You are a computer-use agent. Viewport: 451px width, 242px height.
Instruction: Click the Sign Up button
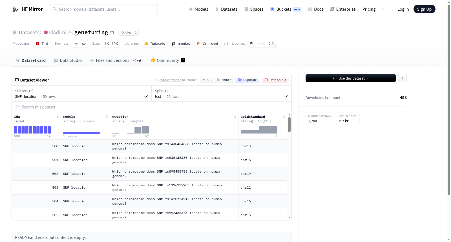[425, 9]
